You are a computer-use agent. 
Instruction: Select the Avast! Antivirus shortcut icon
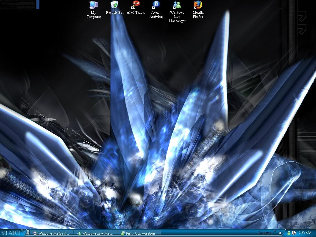tap(156, 5)
